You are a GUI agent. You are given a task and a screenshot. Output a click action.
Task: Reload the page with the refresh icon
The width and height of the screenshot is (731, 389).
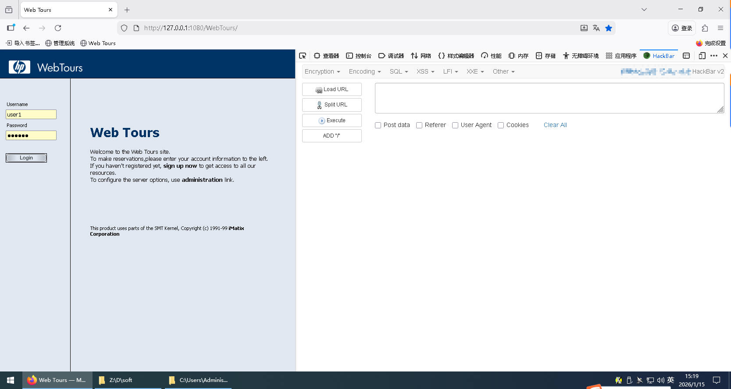[x=58, y=28]
